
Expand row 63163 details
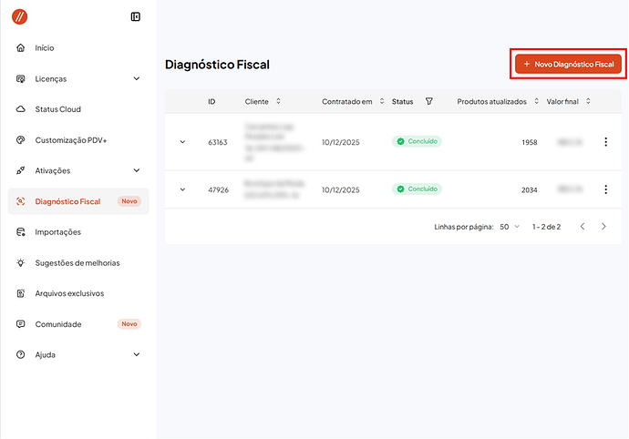(182, 142)
